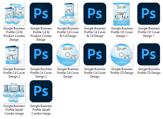The width and height of the screenshot is (163, 119).
Task: Click filename 'CD Cover Design 1' under image thumbnail
Action: point(122,32)
